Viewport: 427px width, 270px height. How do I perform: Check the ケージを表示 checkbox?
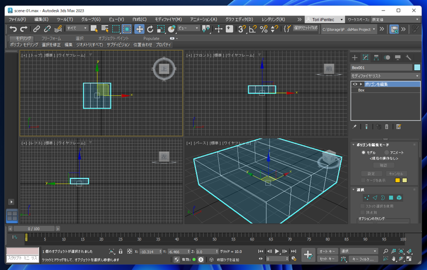(x=363, y=181)
